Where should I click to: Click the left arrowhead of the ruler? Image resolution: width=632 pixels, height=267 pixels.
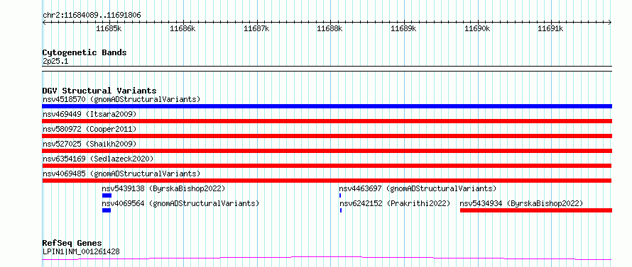tap(44, 23)
